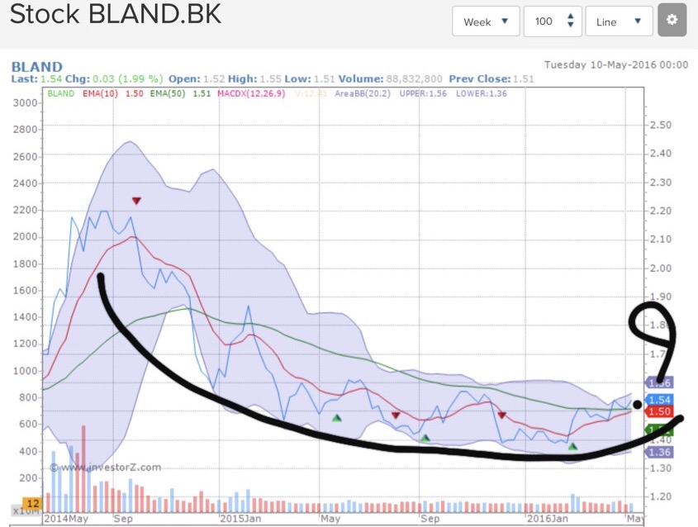Click the red 1.50 EMA price tag
The height and width of the screenshot is (527, 698).
pyautogui.click(x=659, y=411)
